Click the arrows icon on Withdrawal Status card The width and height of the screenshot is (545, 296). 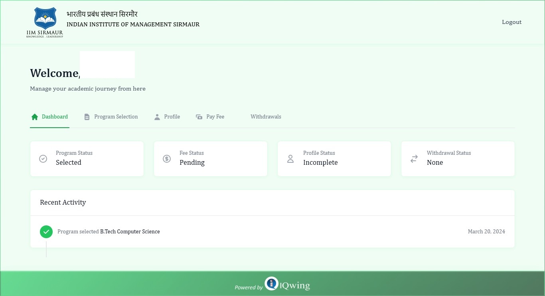point(414,158)
